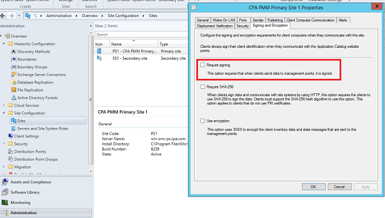This screenshot has height=218, width=385.
Task: Click the Site Configuration folder icon
Action: 10,113
